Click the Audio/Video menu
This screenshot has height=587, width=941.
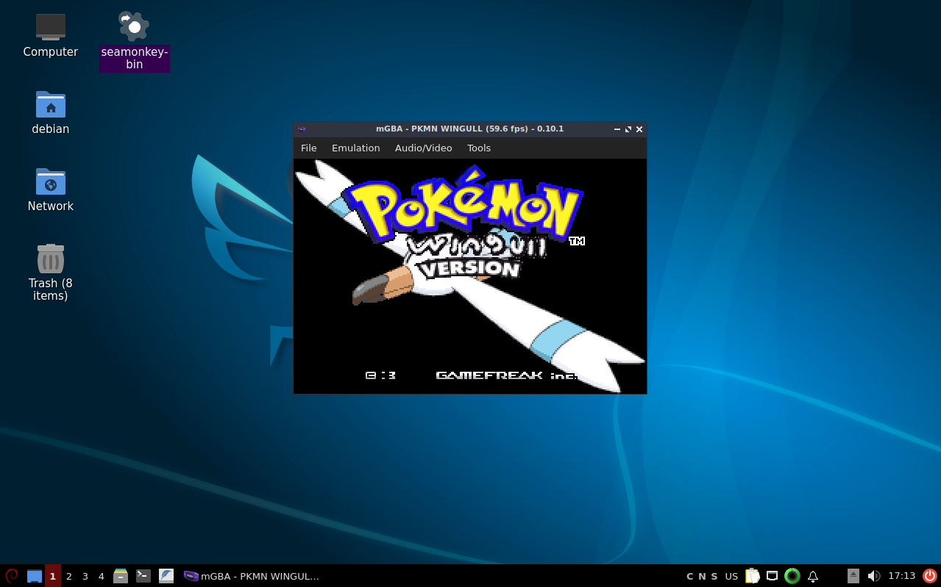click(423, 148)
